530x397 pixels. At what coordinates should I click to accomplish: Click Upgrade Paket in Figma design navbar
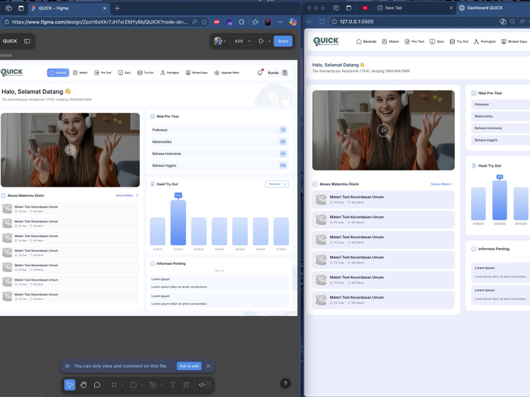[227, 73]
